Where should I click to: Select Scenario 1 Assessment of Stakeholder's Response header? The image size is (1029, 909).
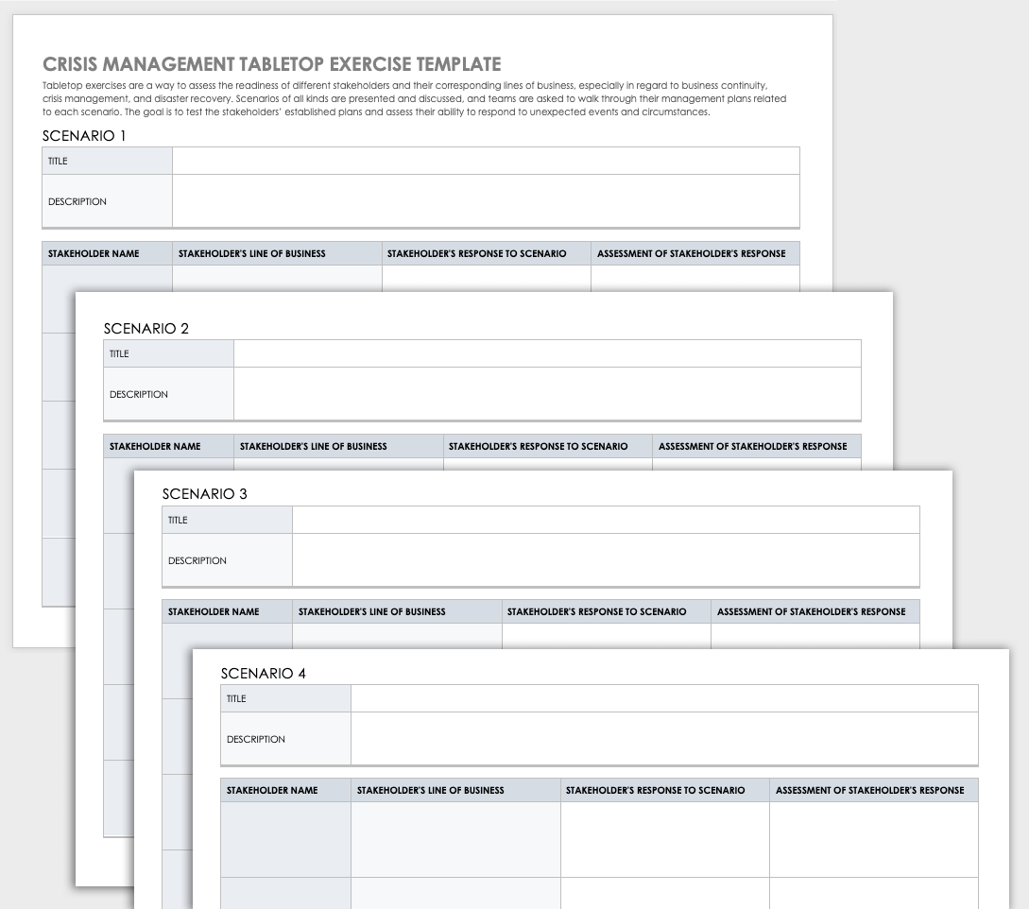pyautogui.click(x=692, y=253)
